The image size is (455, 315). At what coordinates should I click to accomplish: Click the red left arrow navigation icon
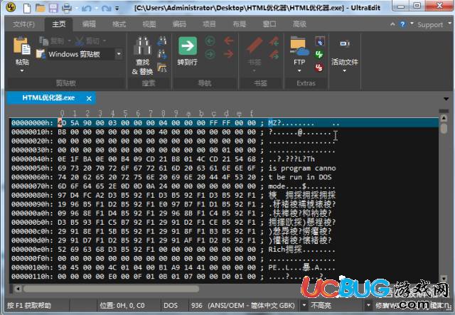point(229,41)
